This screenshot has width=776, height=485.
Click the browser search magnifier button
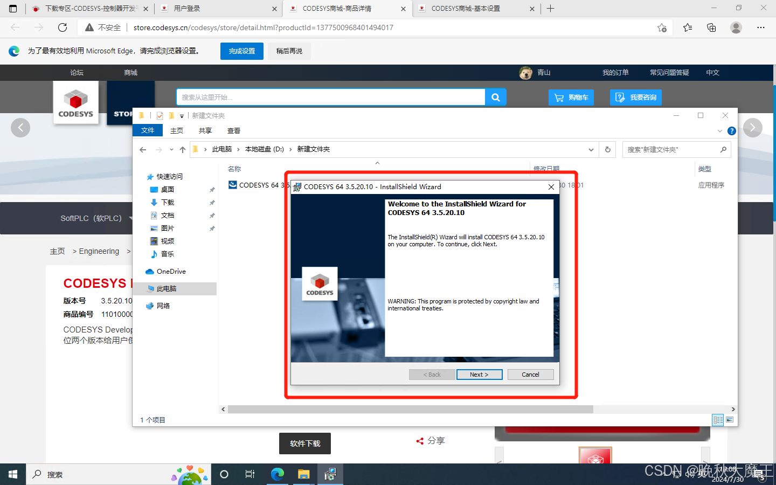point(495,97)
